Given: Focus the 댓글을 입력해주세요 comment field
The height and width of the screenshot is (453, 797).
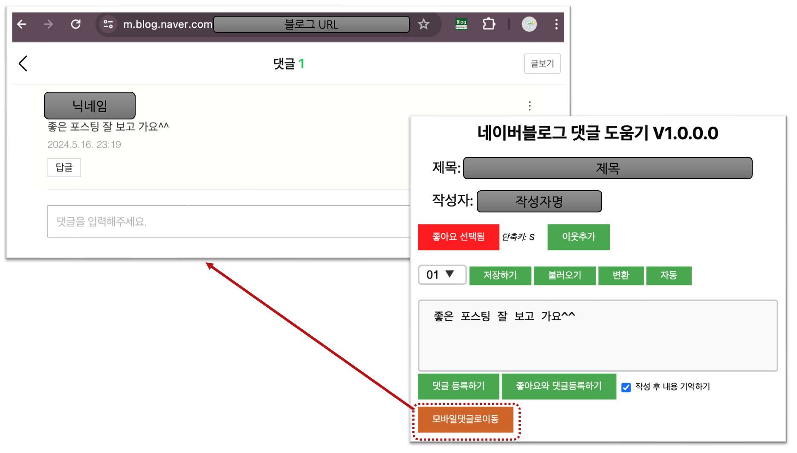Looking at the screenshot, I should 229,221.
